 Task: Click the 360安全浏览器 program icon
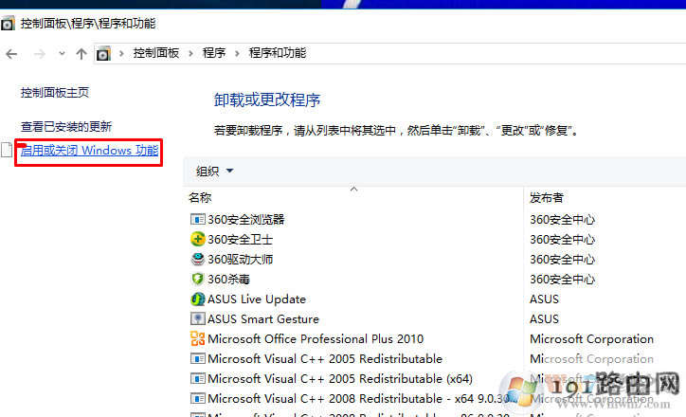pyautogui.click(x=198, y=219)
